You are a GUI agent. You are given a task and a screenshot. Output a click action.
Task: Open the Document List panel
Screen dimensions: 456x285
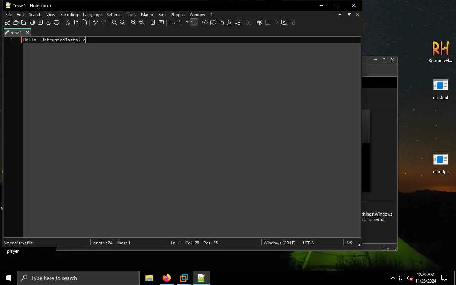[221, 22]
